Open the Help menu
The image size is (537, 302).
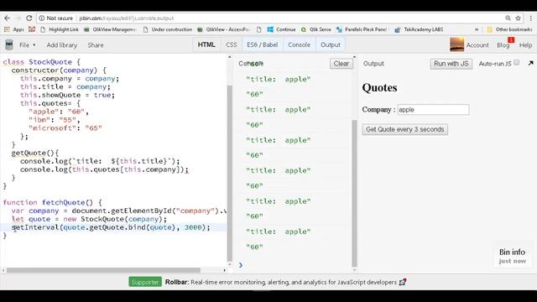click(x=526, y=44)
